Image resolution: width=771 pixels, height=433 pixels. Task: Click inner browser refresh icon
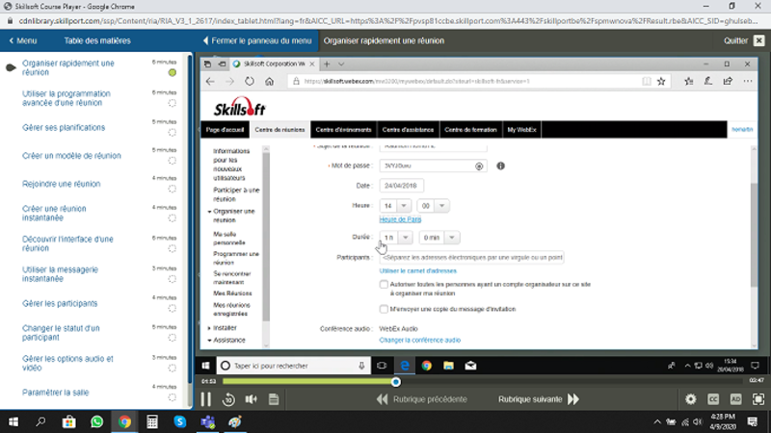click(x=250, y=82)
